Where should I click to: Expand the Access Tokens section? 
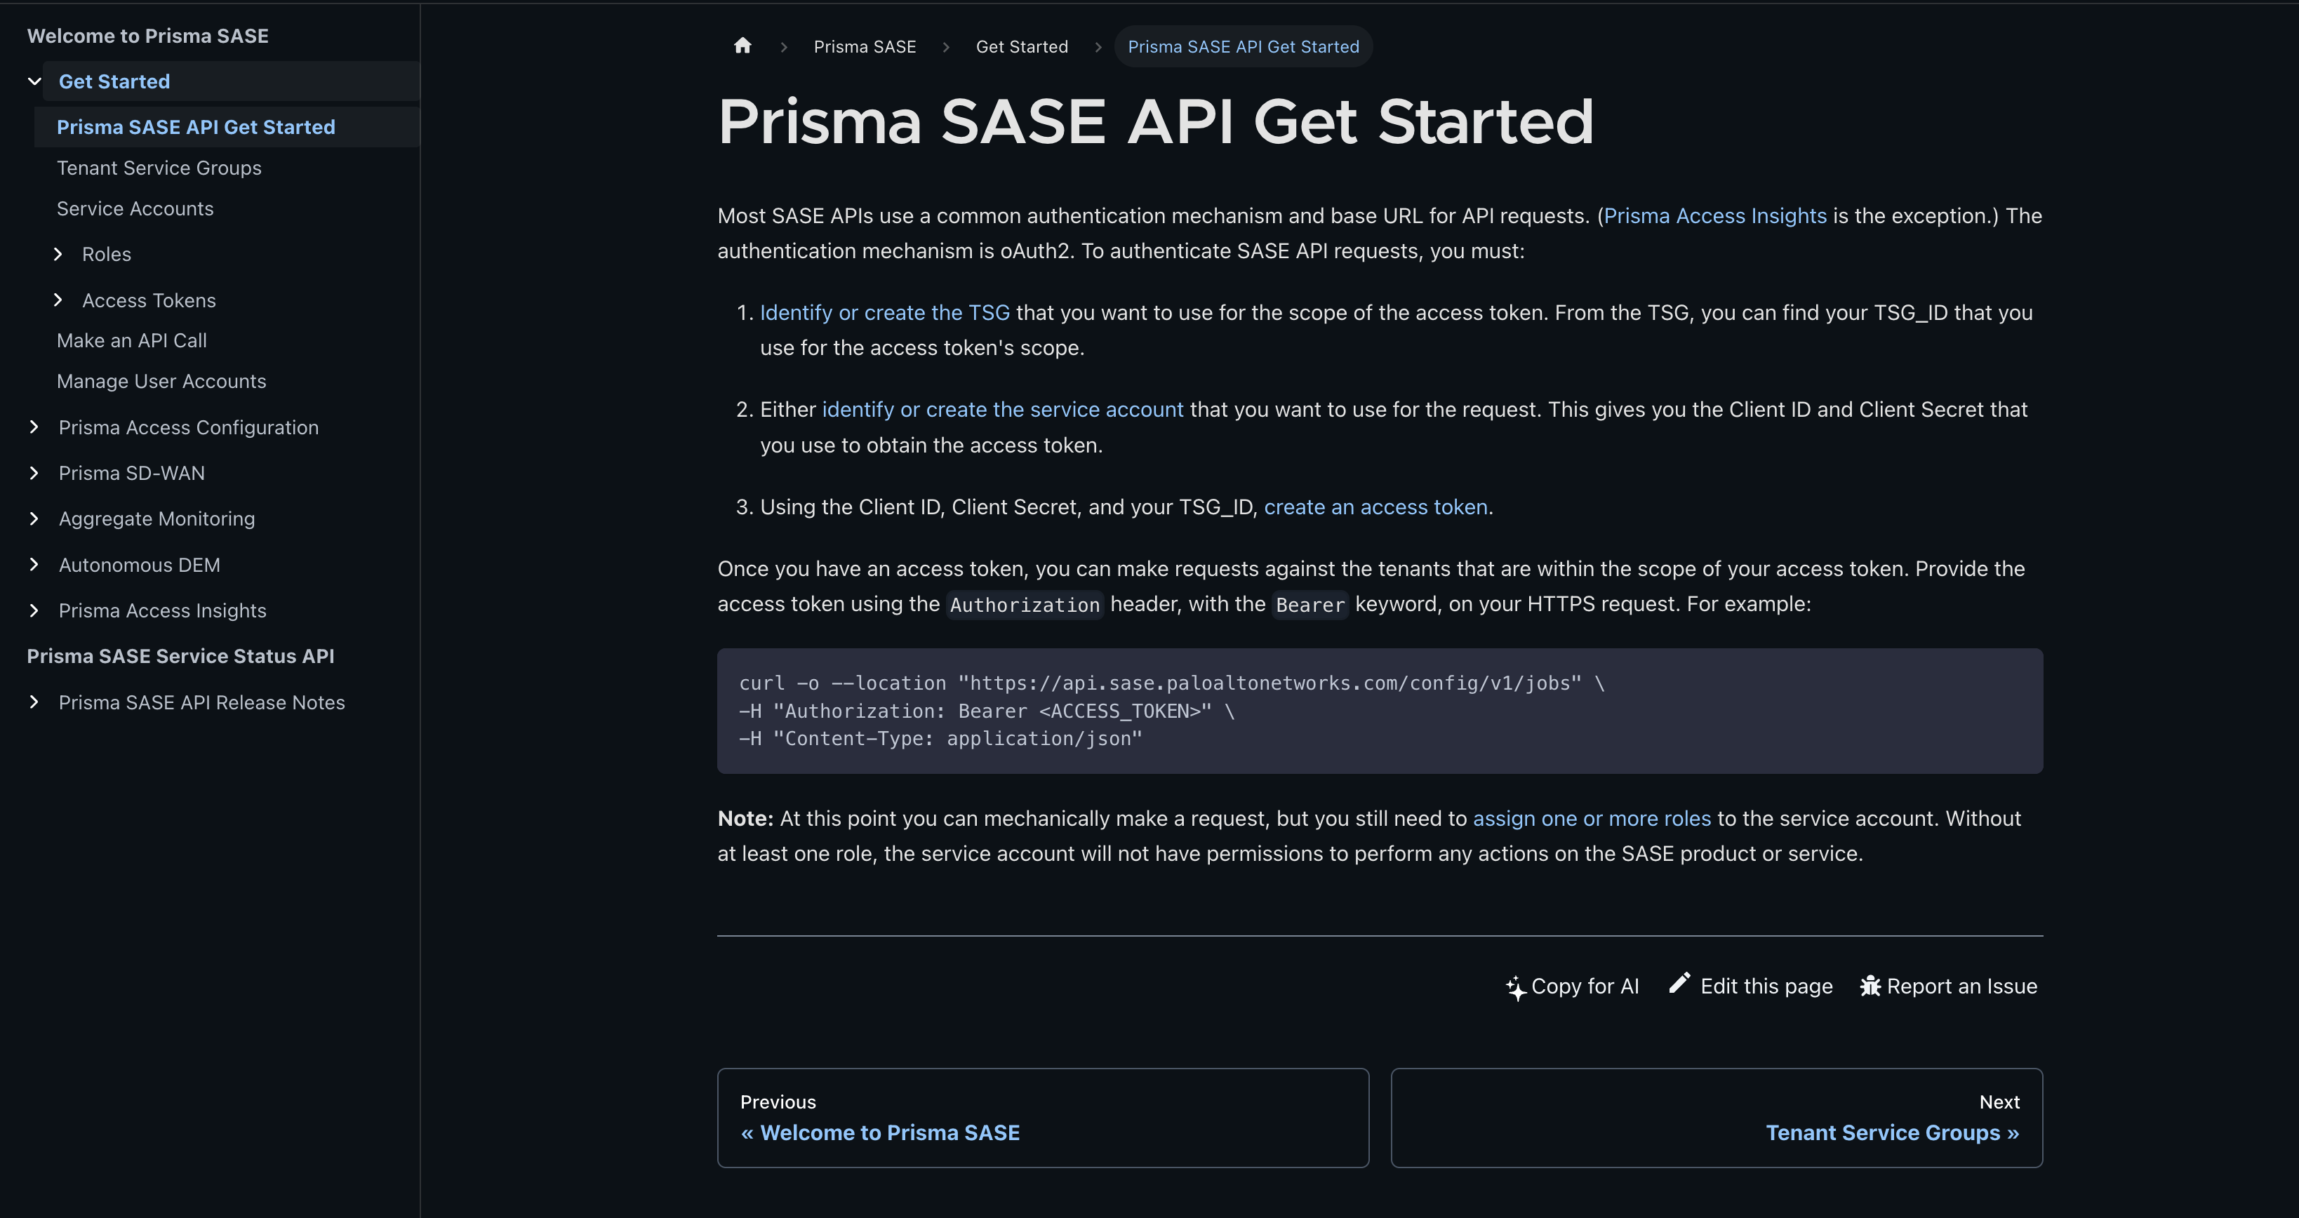[x=59, y=301]
